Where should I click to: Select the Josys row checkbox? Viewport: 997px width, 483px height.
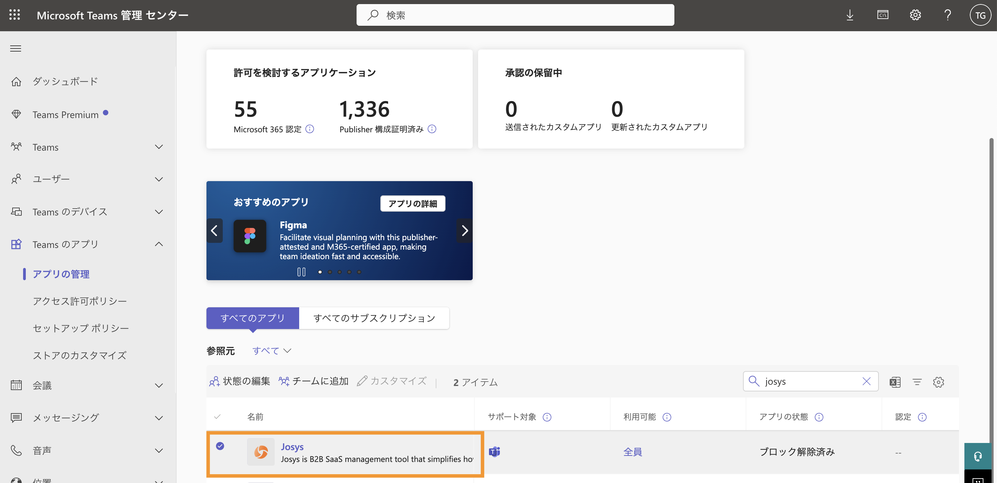220,446
